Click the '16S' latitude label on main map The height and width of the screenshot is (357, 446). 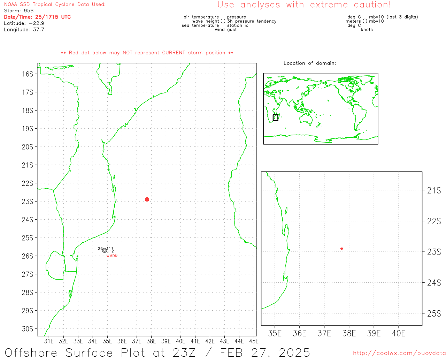[x=28, y=74]
